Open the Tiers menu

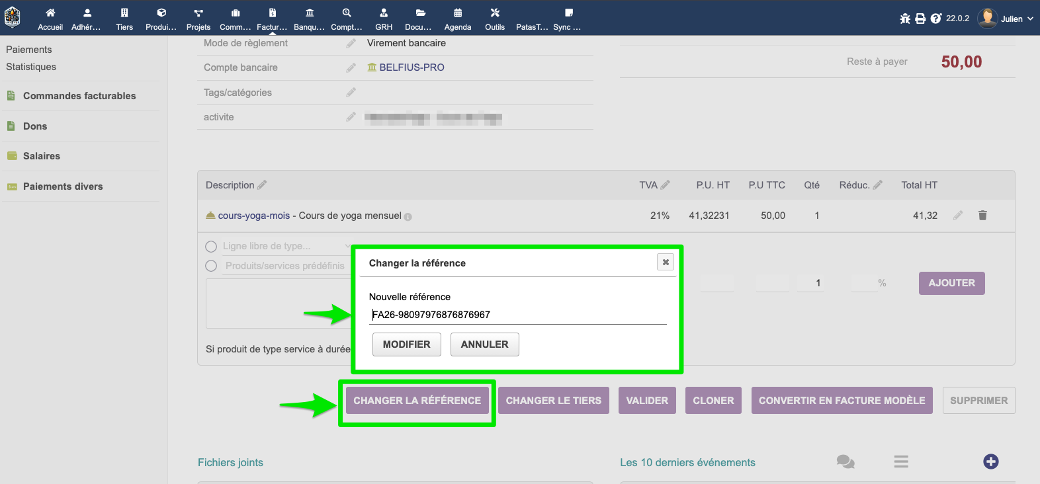tap(124, 19)
